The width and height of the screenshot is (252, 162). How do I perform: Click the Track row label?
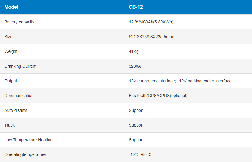coord(10,125)
